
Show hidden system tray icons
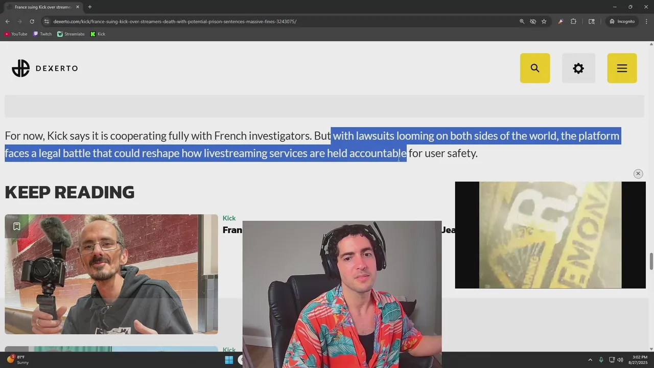point(590,360)
